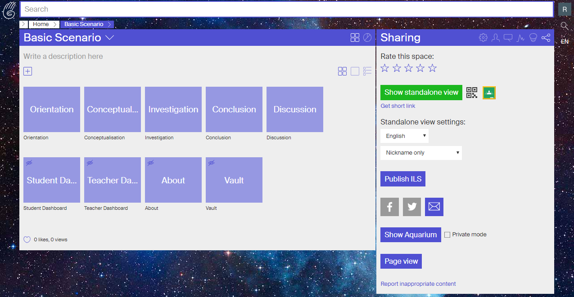Share to Google Classroom icon
This screenshot has height=297, width=574.
(x=489, y=93)
